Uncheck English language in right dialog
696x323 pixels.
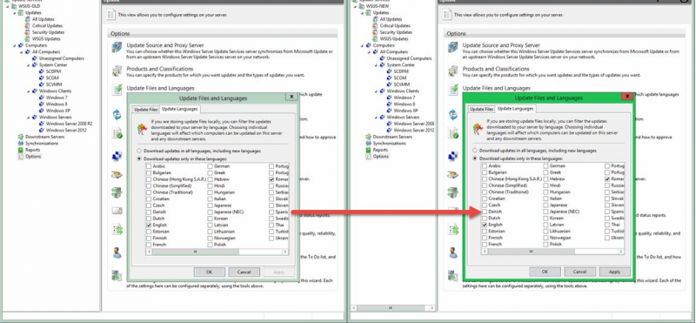point(485,225)
